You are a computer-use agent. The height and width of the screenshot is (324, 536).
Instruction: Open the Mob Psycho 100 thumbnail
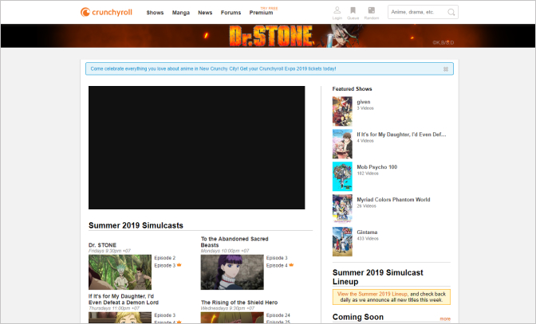click(342, 176)
